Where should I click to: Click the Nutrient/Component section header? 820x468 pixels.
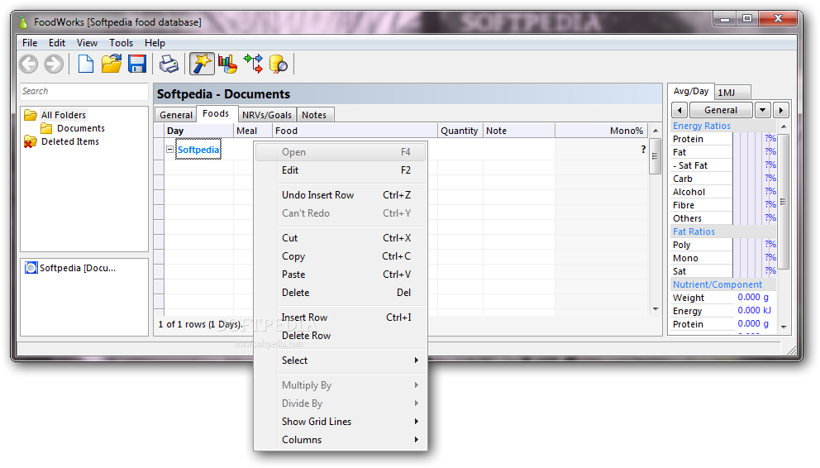(x=723, y=284)
